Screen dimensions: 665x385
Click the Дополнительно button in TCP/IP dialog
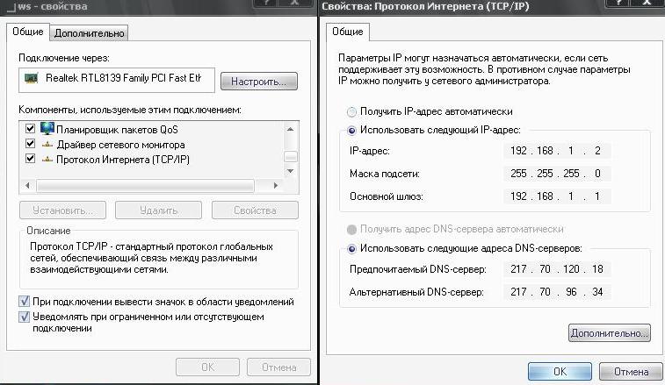[x=609, y=333]
